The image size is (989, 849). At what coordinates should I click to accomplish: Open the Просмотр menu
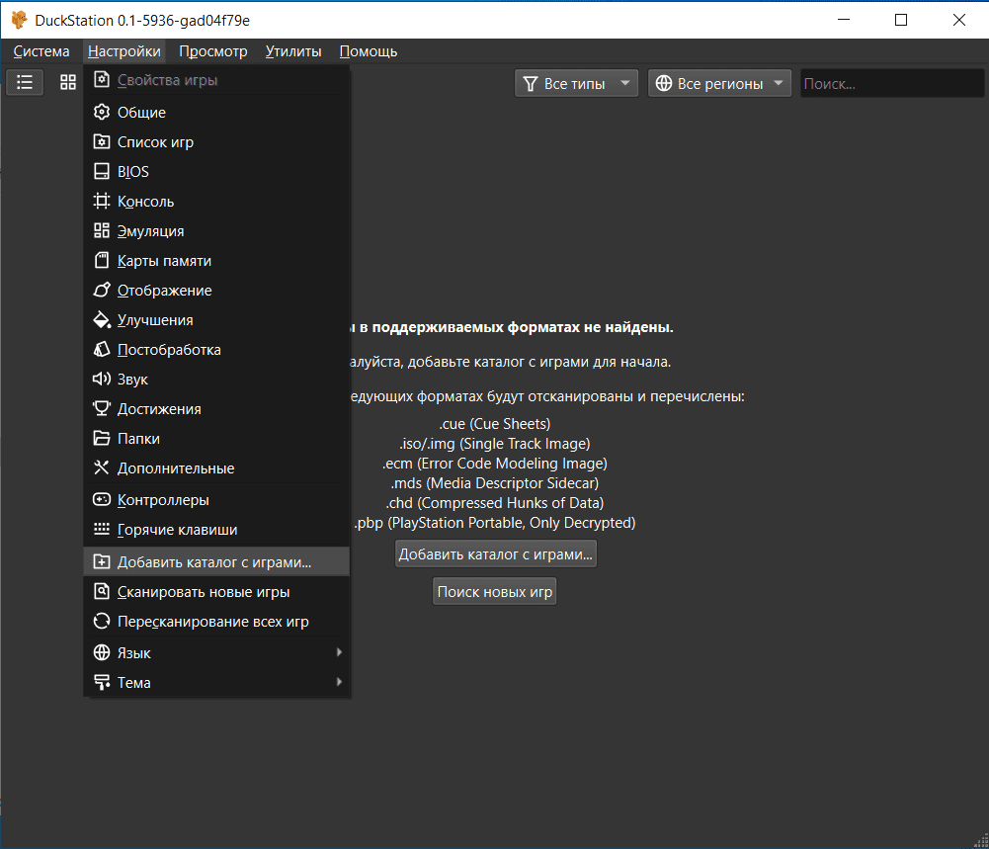point(213,51)
